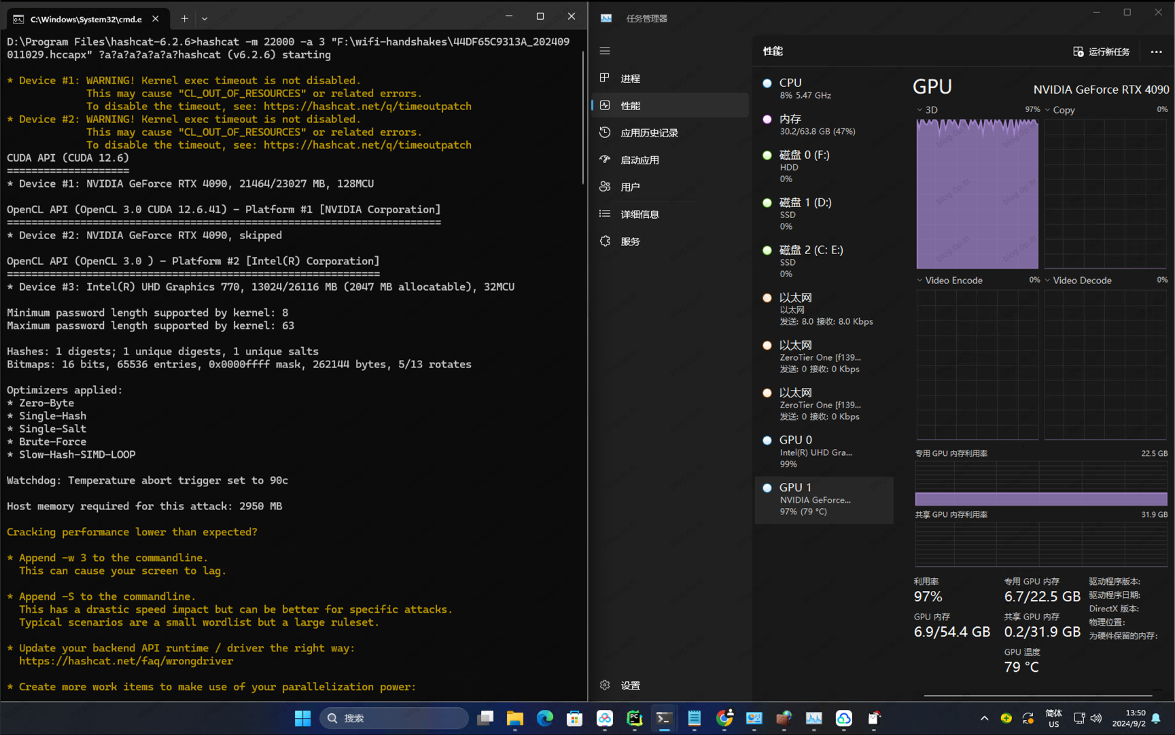Switch to the Terminal taskbar icon
The height and width of the screenshot is (735, 1175).
[x=665, y=718]
